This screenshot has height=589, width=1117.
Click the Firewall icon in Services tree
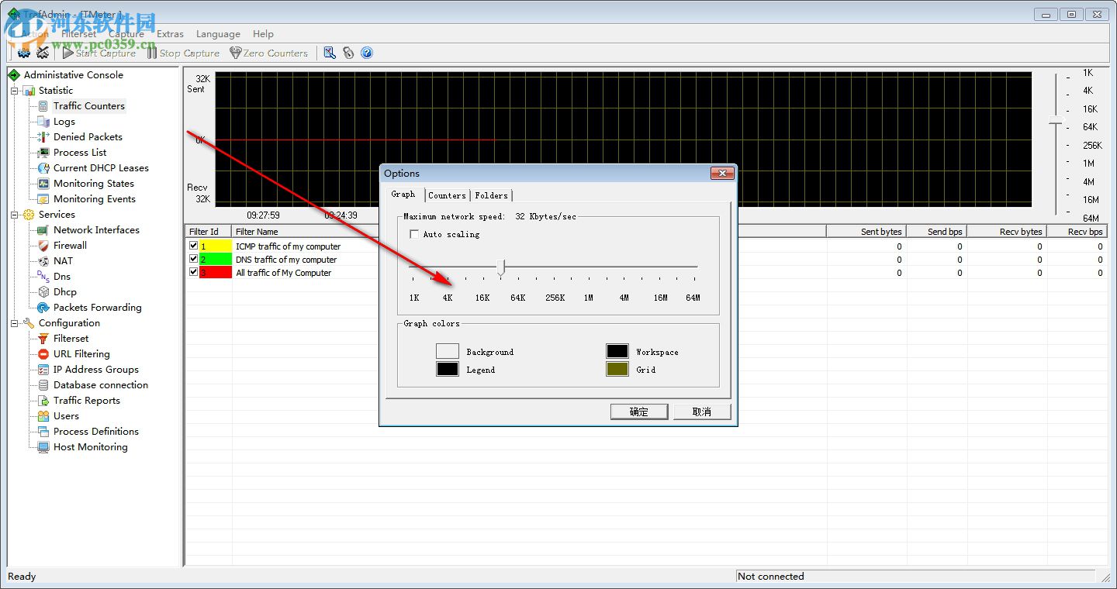pyautogui.click(x=43, y=246)
